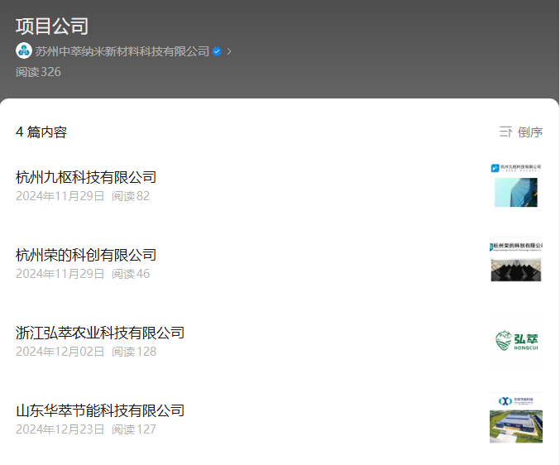Open the 苏州中萃纳米新材料科技有限公司 account name
This screenshot has width=560, height=465.
click(x=122, y=51)
